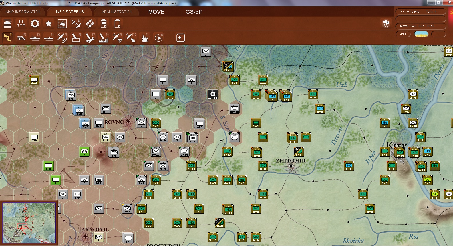Select the 3=9 Soviet unit counter
Screen dimensions: 453x246
pos(198,209)
